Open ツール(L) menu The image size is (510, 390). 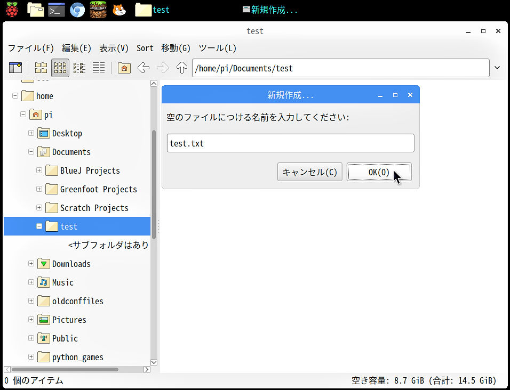218,48
